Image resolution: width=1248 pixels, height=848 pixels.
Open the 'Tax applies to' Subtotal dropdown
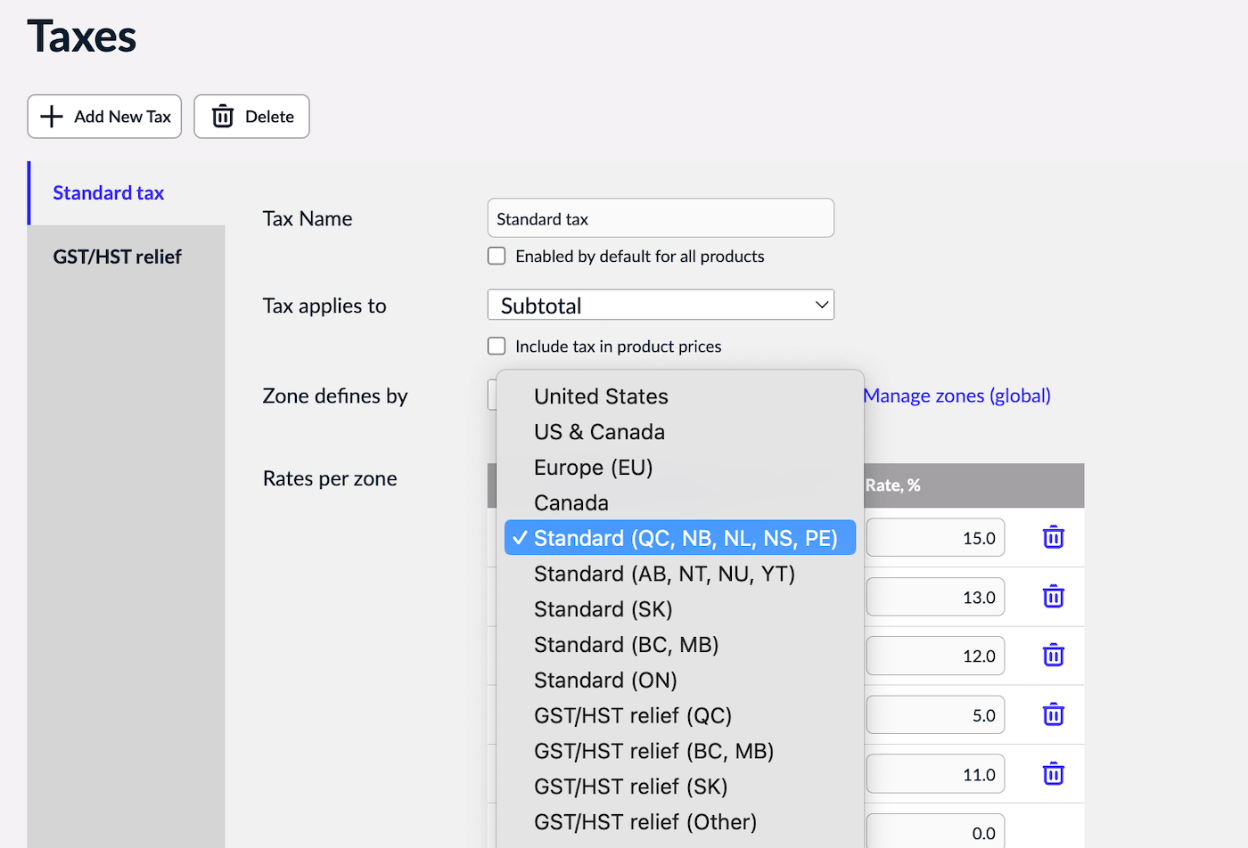coord(661,306)
